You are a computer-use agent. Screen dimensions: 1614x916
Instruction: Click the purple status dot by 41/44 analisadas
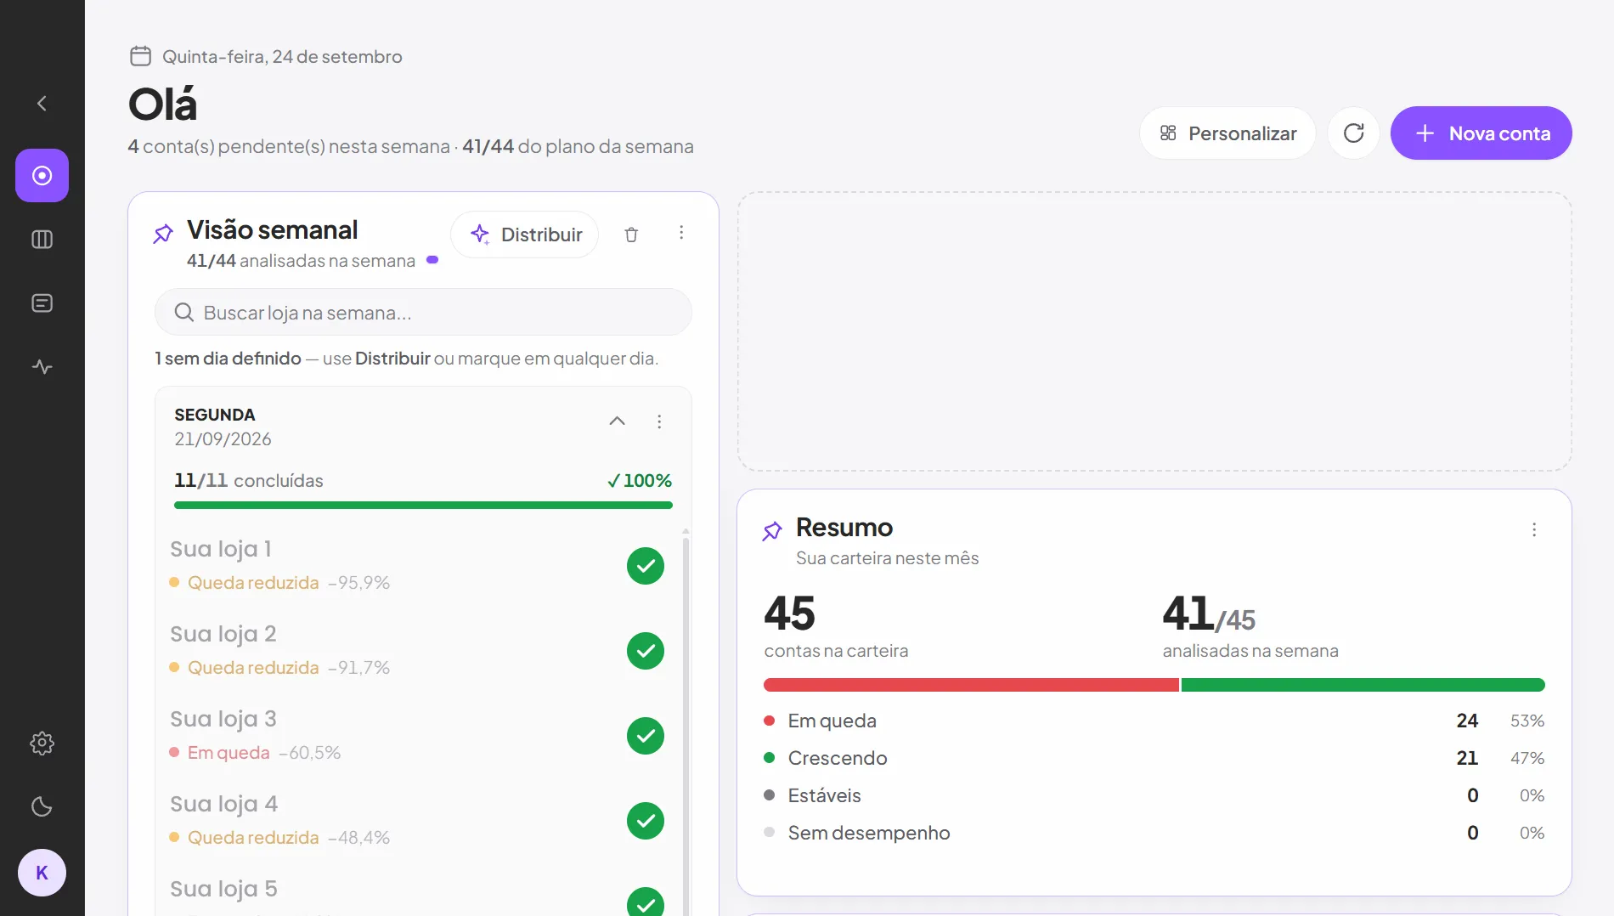[432, 260]
